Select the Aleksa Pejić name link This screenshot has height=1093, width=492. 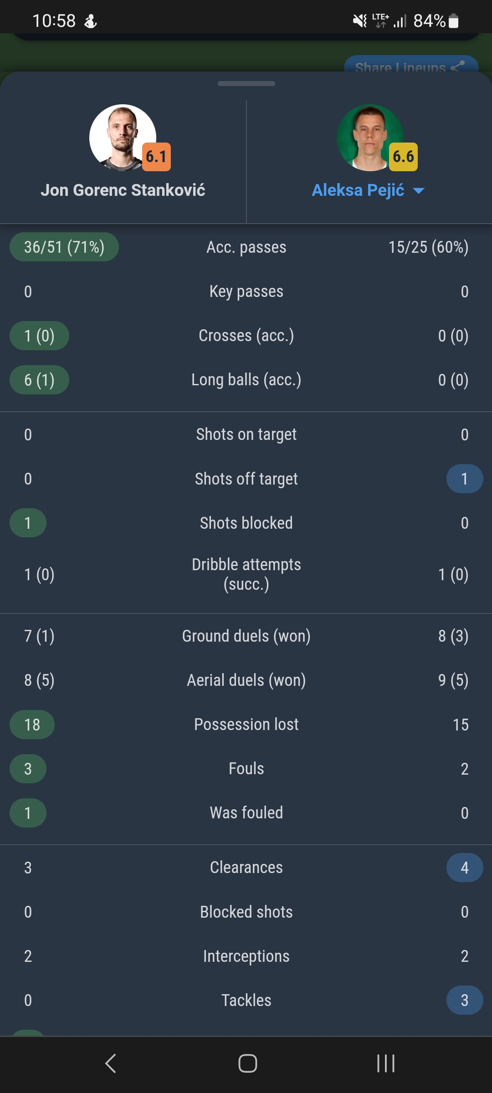click(358, 190)
